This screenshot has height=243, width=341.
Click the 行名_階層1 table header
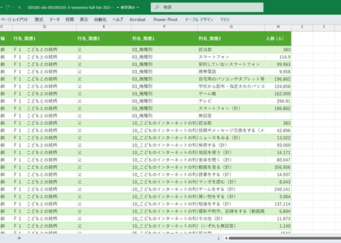(x=45, y=39)
